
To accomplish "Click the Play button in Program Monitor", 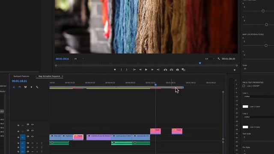I will coord(146,70).
